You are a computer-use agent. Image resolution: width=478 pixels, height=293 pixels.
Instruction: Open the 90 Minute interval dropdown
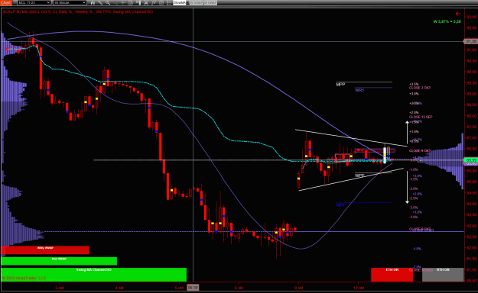coord(70,3)
